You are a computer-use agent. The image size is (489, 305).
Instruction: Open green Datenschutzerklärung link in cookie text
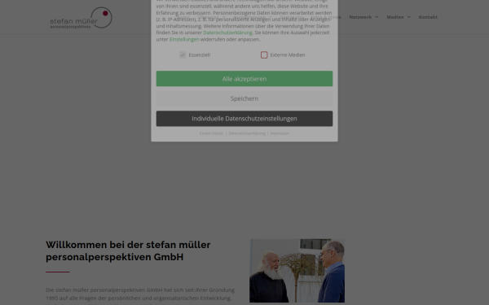[x=227, y=33]
